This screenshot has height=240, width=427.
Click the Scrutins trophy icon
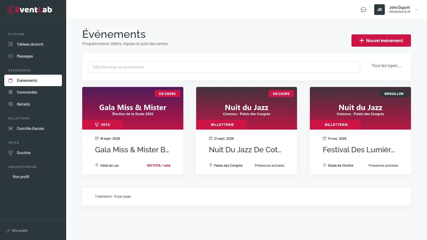point(11,153)
